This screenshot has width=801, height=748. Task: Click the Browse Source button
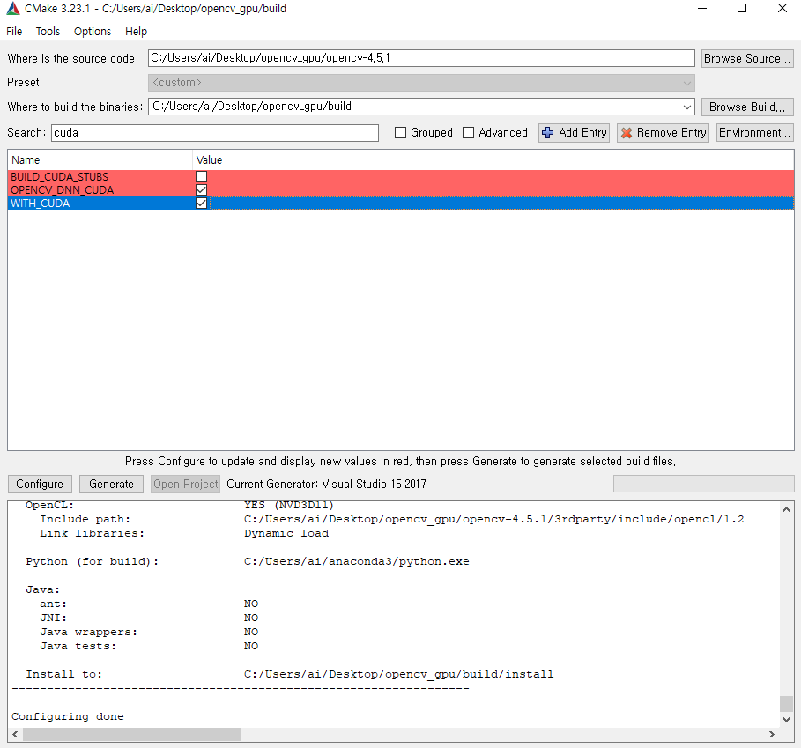pyautogui.click(x=747, y=59)
